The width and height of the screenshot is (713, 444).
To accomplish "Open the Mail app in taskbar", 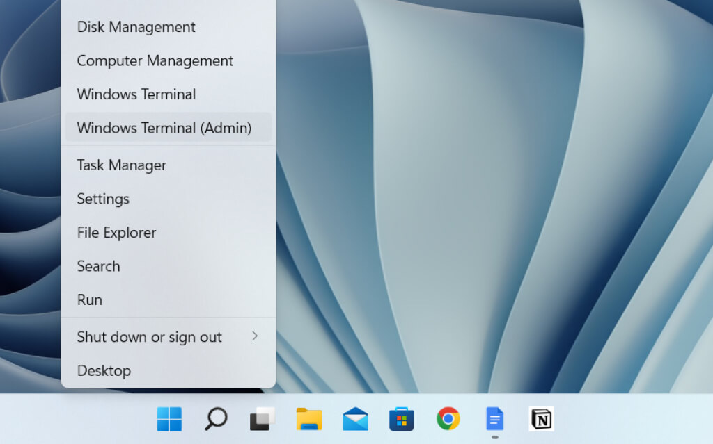I will pyautogui.click(x=356, y=418).
